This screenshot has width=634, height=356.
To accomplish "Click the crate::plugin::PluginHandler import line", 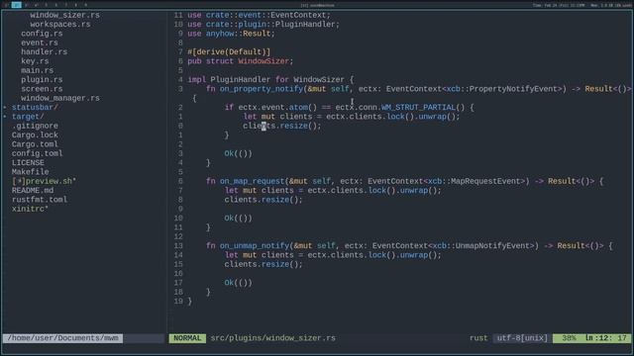I will (264, 24).
